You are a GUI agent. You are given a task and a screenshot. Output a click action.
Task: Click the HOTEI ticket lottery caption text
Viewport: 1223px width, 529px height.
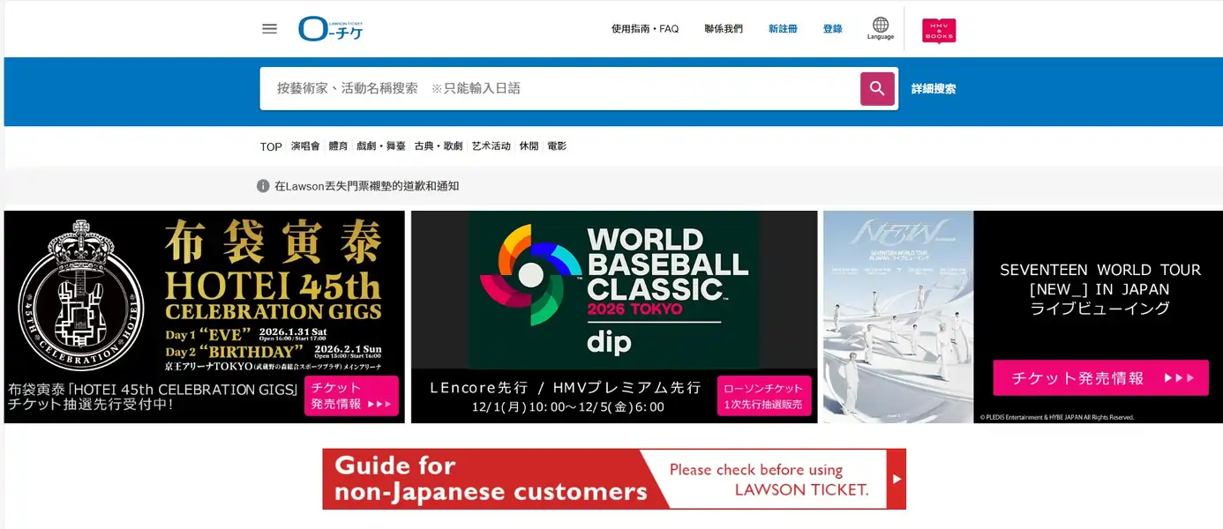(x=153, y=396)
